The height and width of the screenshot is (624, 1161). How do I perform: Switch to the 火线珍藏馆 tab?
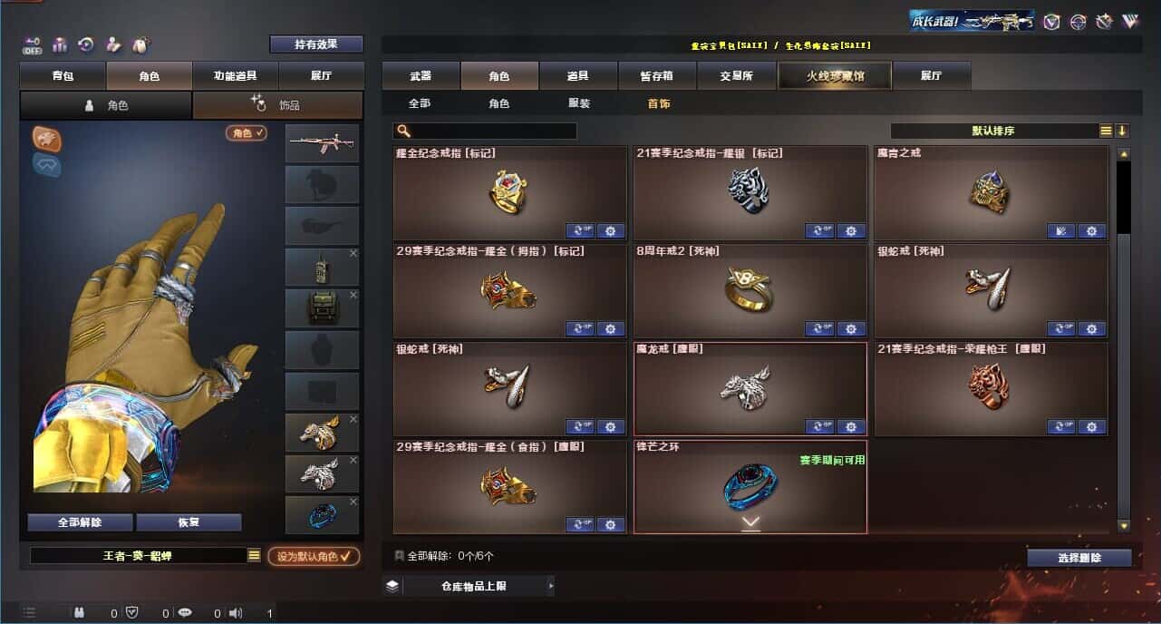[x=835, y=76]
